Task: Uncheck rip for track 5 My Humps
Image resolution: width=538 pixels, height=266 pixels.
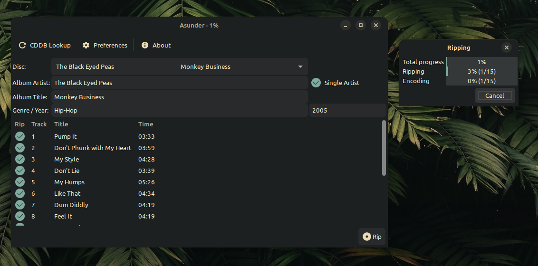Action: pyautogui.click(x=20, y=182)
